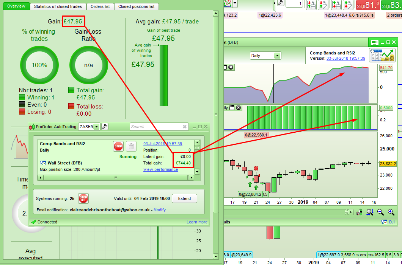402x265 pixels.
Task: Click the strategy list scroll-down arrow
Action: [197, 172]
